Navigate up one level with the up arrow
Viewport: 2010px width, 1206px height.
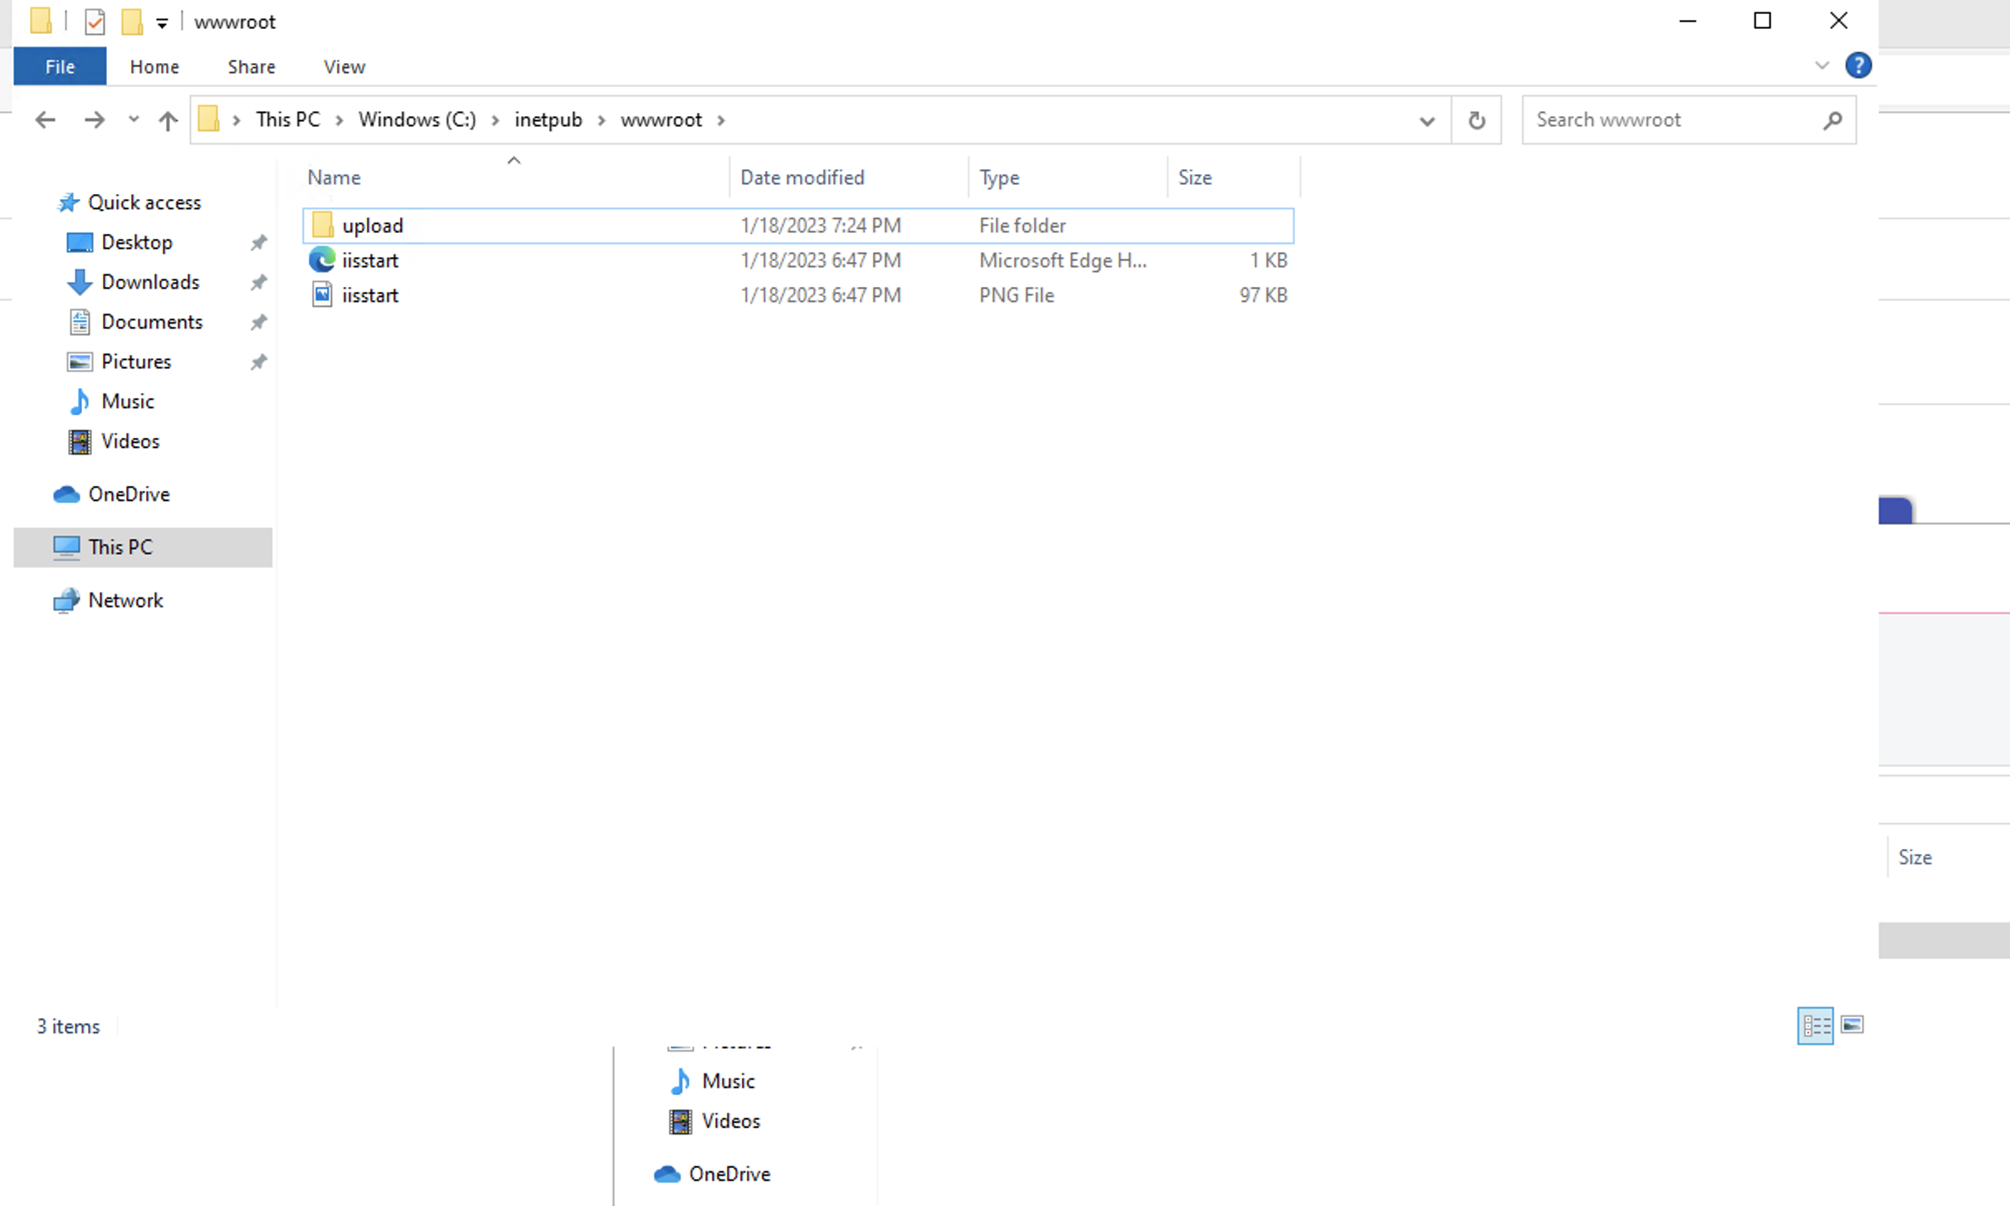(x=168, y=119)
